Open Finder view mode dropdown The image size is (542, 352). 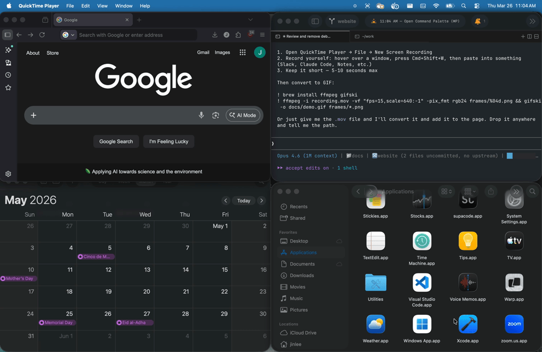coord(446,191)
